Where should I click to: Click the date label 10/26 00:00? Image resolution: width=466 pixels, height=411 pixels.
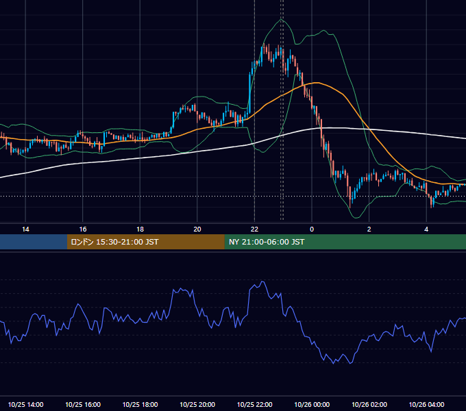point(312,404)
